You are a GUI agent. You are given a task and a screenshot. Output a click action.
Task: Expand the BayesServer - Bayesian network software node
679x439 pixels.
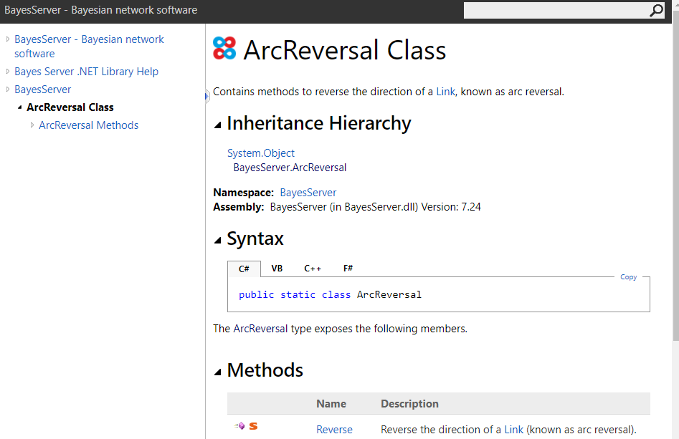point(6,39)
